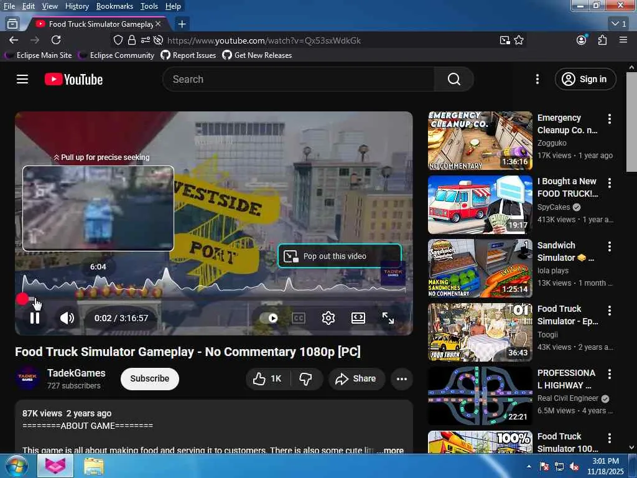This screenshot has height=478, width=637.
Task: Like the video with thumbs up
Action: (267, 379)
